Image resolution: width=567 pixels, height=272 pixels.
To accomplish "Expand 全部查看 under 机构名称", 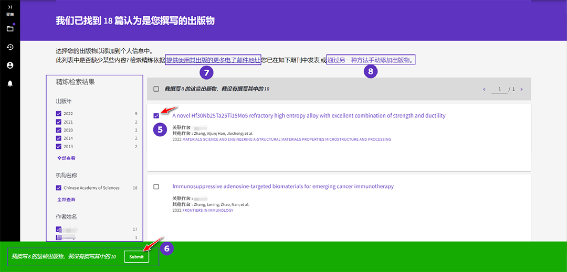I will point(66,200).
